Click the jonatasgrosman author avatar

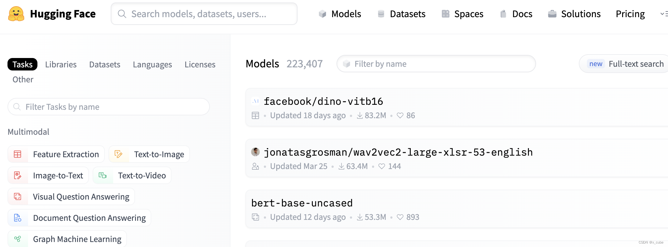pyautogui.click(x=255, y=152)
